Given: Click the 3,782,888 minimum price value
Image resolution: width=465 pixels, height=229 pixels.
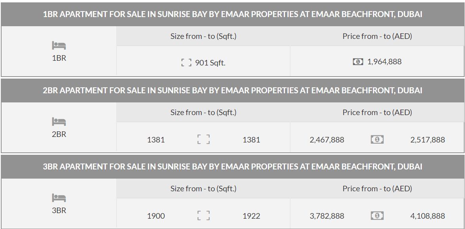Looking at the screenshot, I should pos(327,216).
